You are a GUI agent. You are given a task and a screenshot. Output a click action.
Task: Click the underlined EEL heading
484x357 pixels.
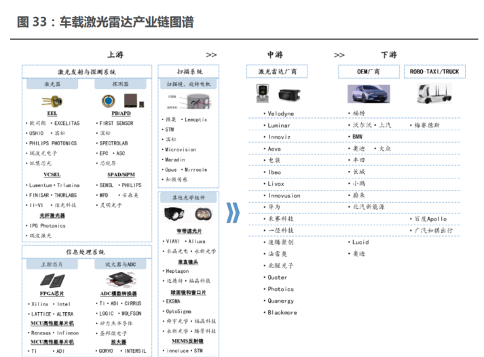click(x=52, y=113)
